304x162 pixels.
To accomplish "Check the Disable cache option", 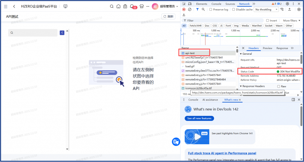I will [234, 9].
